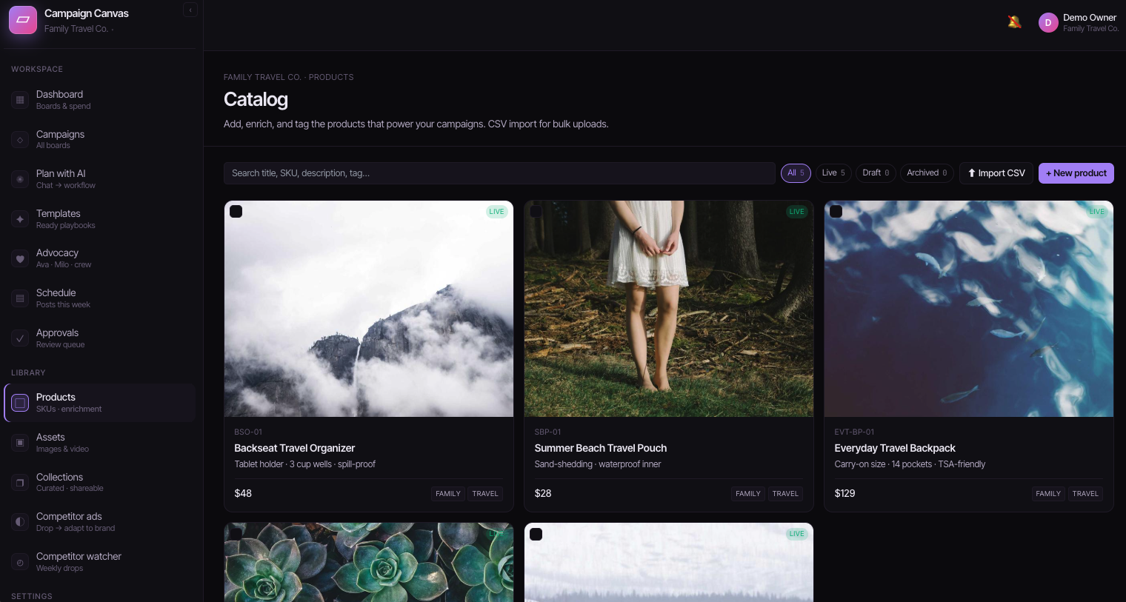Image resolution: width=1126 pixels, height=602 pixels.
Task: Open the Advocacy section
Action: (100, 258)
